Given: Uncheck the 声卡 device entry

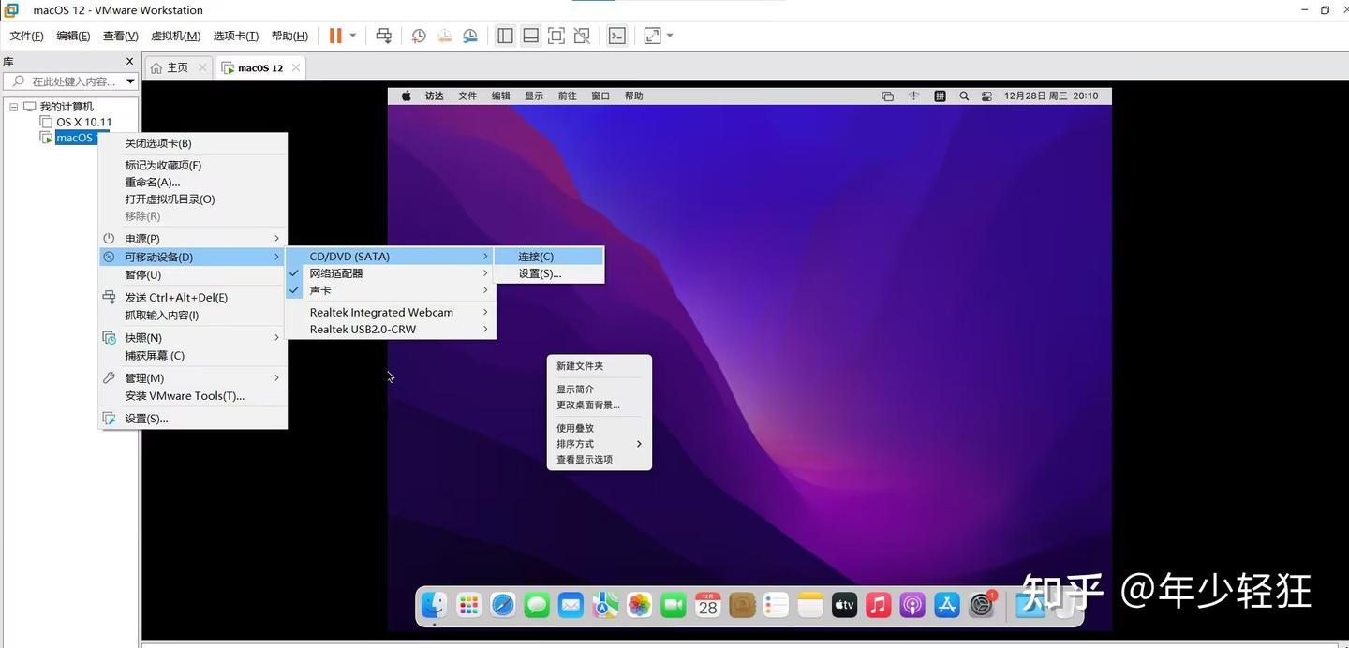Looking at the screenshot, I should point(320,290).
